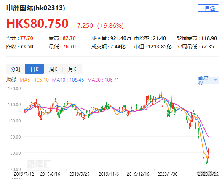Click the 均线 label
Screen dimensions: 222x179
click(11, 80)
